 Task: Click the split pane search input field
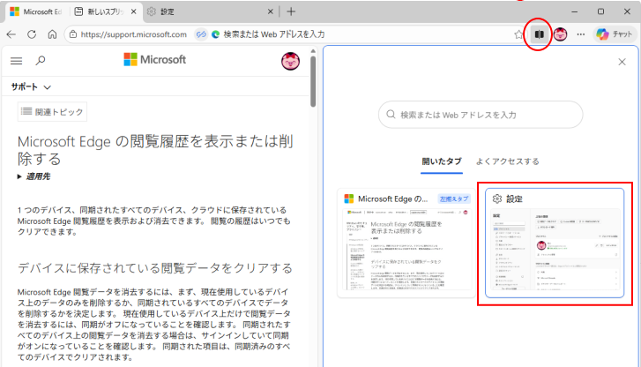tap(481, 115)
